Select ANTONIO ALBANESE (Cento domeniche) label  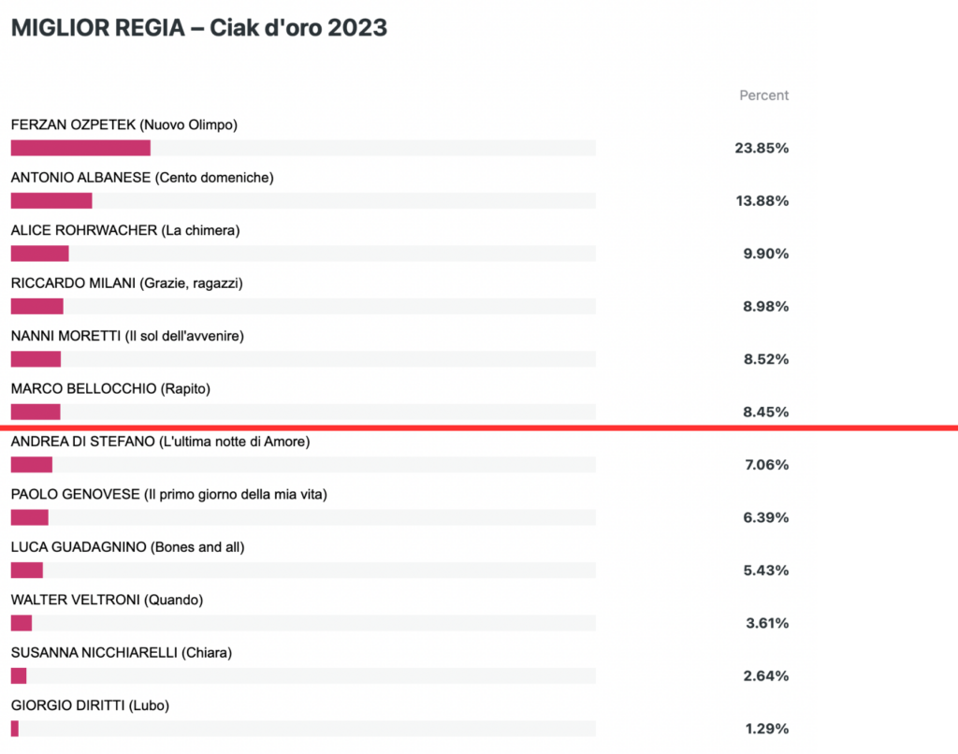point(142,178)
